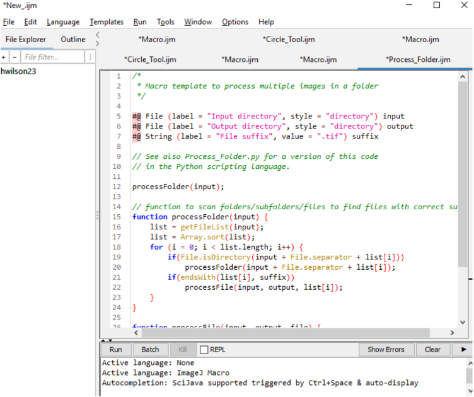Open the Edit menu
Screen dimensions: 474x397
30,22
